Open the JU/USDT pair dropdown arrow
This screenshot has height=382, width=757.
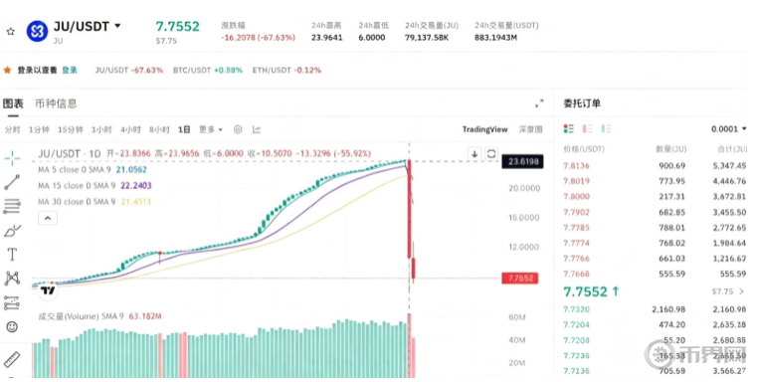click(117, 26)
